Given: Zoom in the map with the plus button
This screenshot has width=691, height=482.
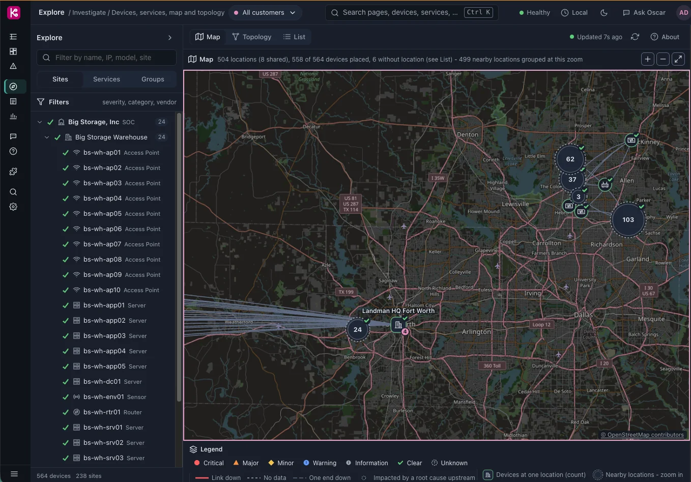Looking at the screenshot, I should click(648, 59).
